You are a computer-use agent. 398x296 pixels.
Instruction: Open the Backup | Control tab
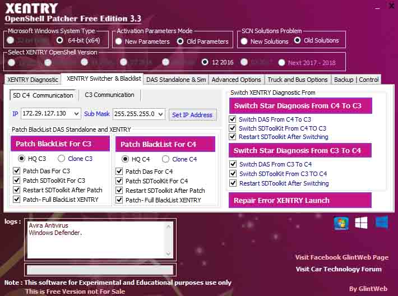(356, 80)
